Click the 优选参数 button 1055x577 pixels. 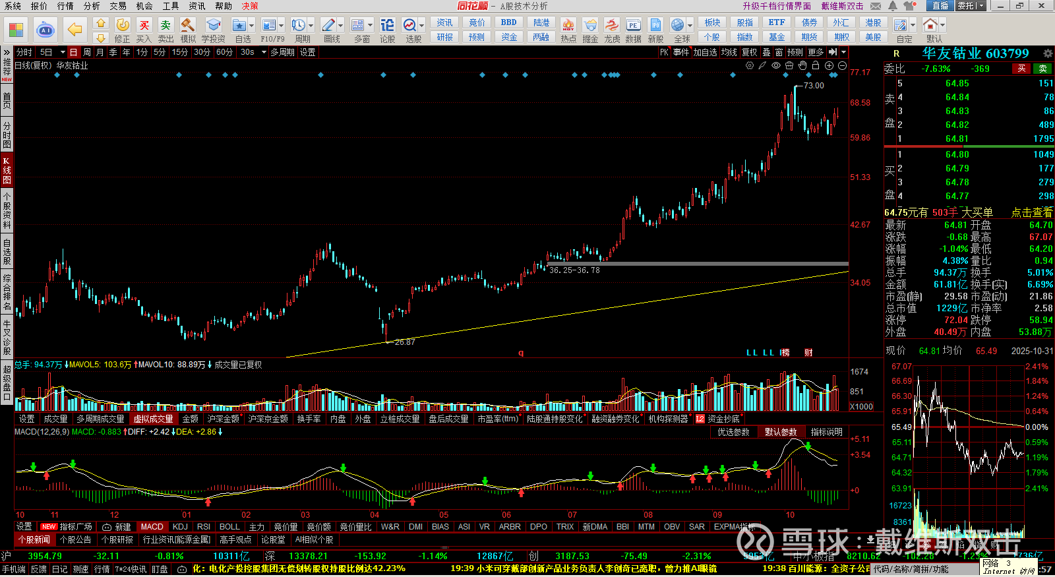pos(733,432)
